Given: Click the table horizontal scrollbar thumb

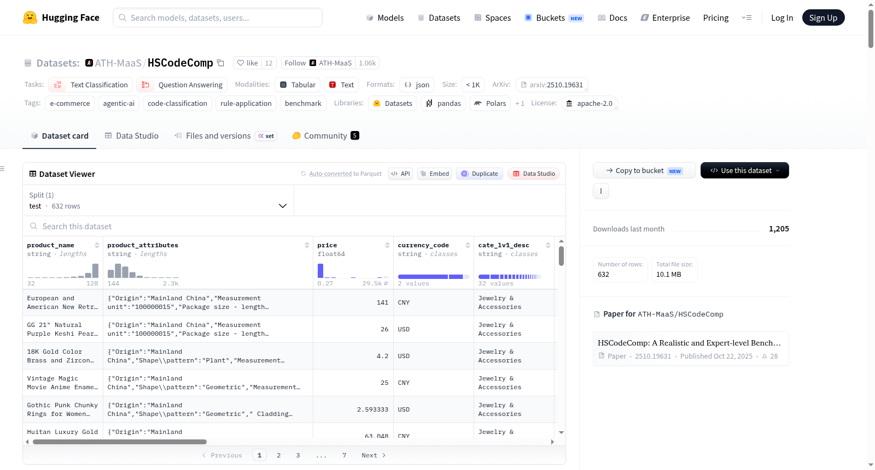Looking at the screenshot, I should (120, 442).
